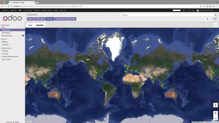Open Next Activities in sidebar
Viewport: 219px width, 123px height.
pyautogui.click(x=7, y=36)
